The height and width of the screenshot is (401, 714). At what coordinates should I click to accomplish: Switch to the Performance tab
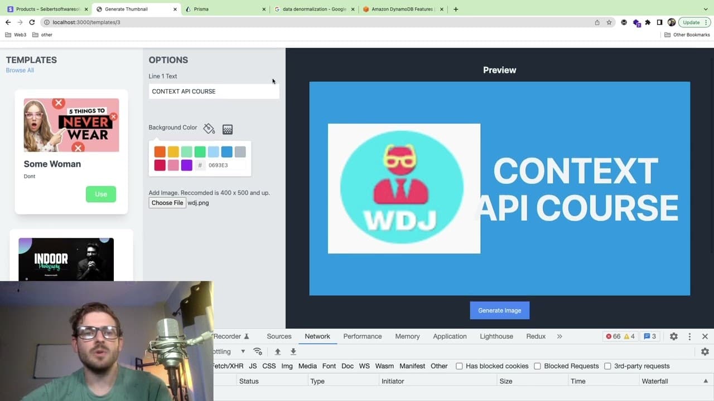point(363,336)
